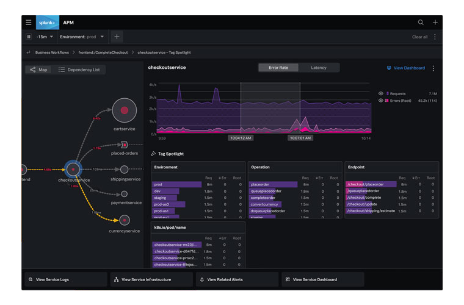Toggle visibility of Requests series
The image size is (464, 305).
(381, 94)
